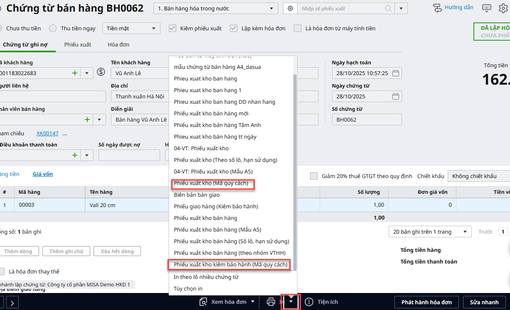This screenshot has width=510, height=310.
Task: Switch to the Phiếu xuất tab
Action: click(x=78, y=44)
